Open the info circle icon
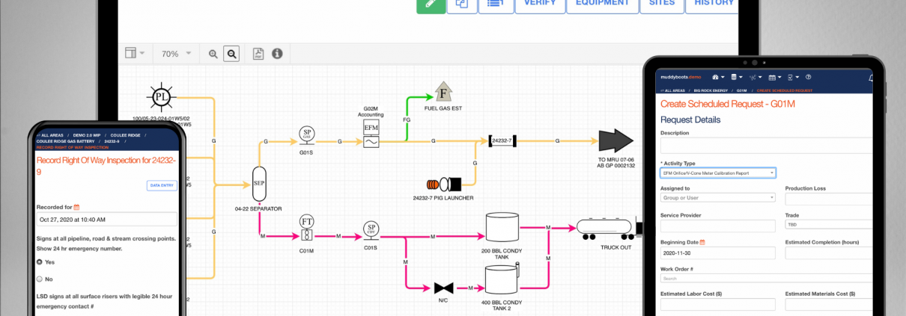Image resolution: width=906 pixels, height=316 pixels. [x=277, y=54]
